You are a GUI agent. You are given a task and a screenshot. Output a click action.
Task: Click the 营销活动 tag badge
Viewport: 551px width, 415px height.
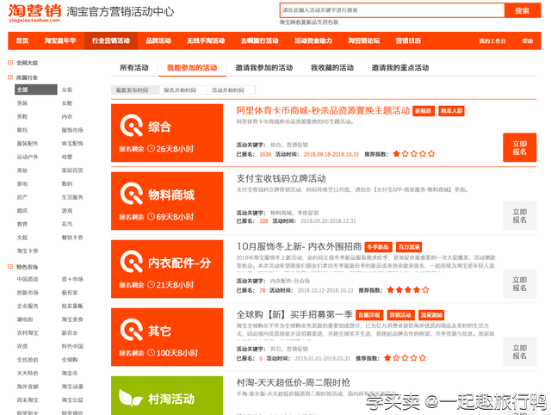(400, 315)
